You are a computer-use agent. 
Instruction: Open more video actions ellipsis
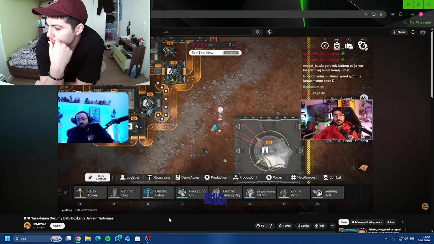click(333, 226)
